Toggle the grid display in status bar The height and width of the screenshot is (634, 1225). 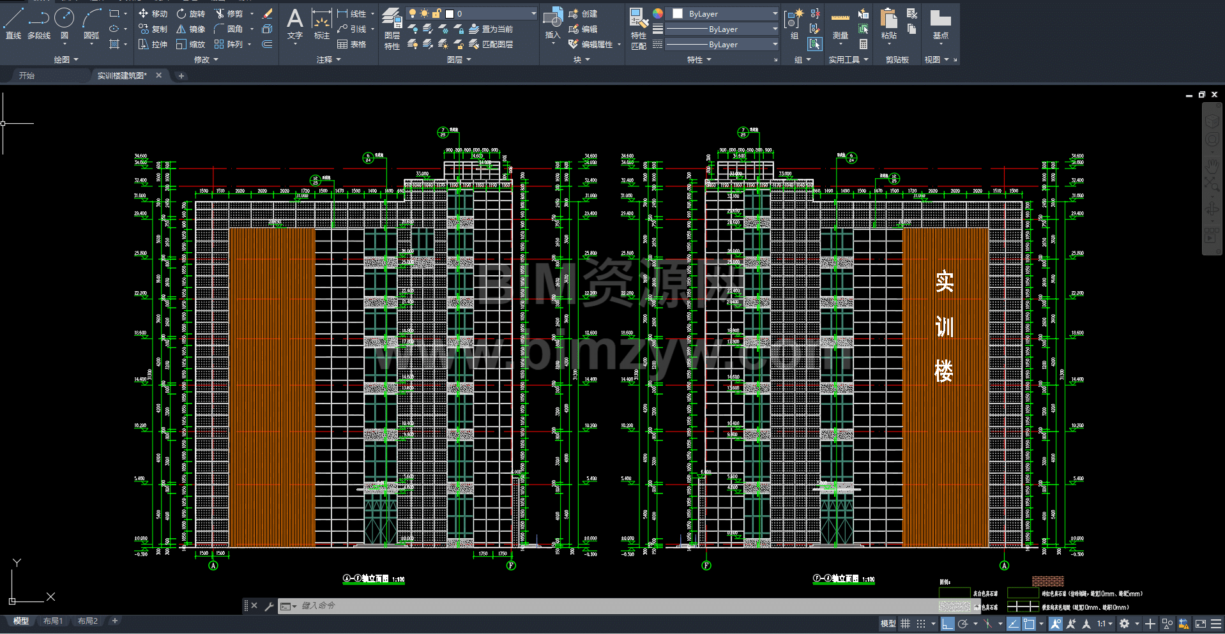point(905,624)
